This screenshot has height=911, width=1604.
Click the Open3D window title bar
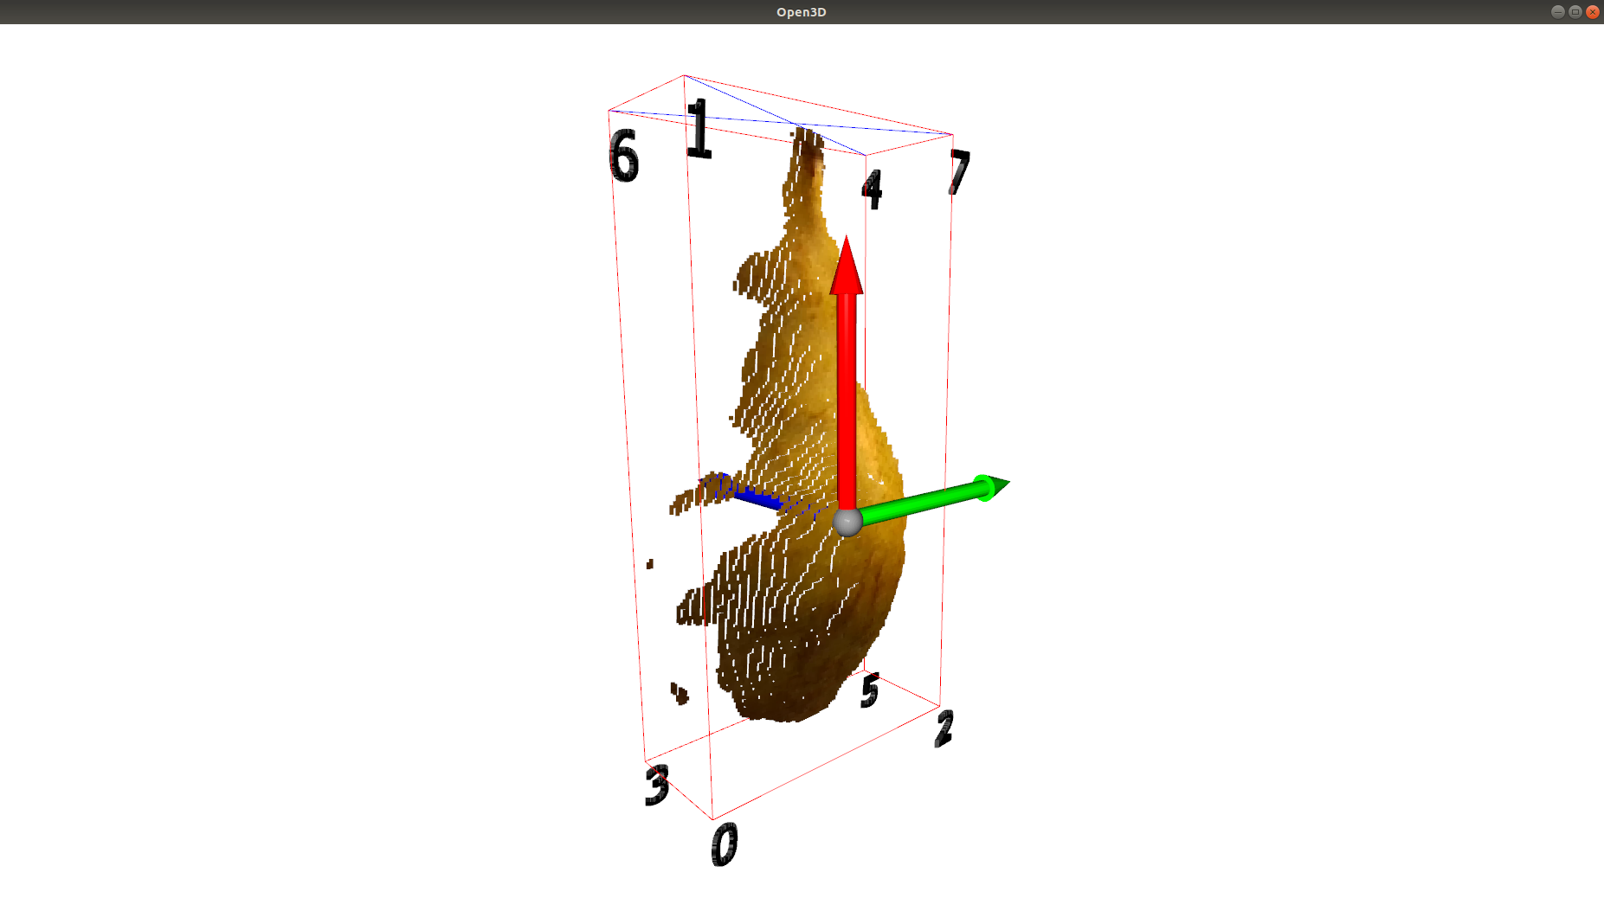pyautogui.click(x=802, y=11)
